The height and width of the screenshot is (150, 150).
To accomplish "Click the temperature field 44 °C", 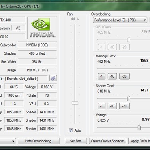I will (14, 87).
